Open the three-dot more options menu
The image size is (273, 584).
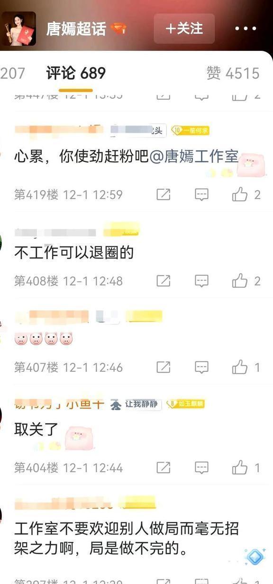click(246, 28)
